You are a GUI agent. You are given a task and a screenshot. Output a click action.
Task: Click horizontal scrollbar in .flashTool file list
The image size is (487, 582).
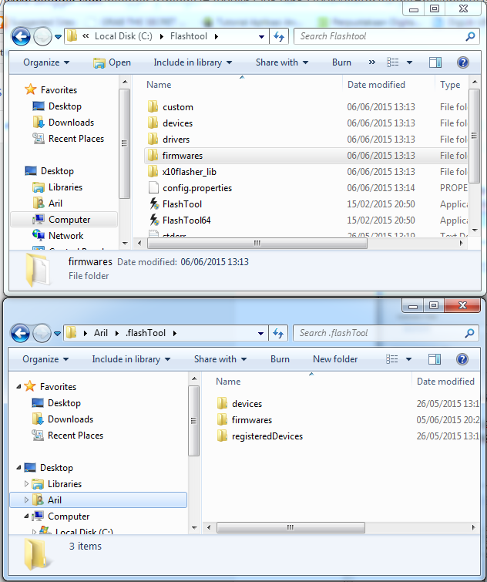tap(291, 527)
